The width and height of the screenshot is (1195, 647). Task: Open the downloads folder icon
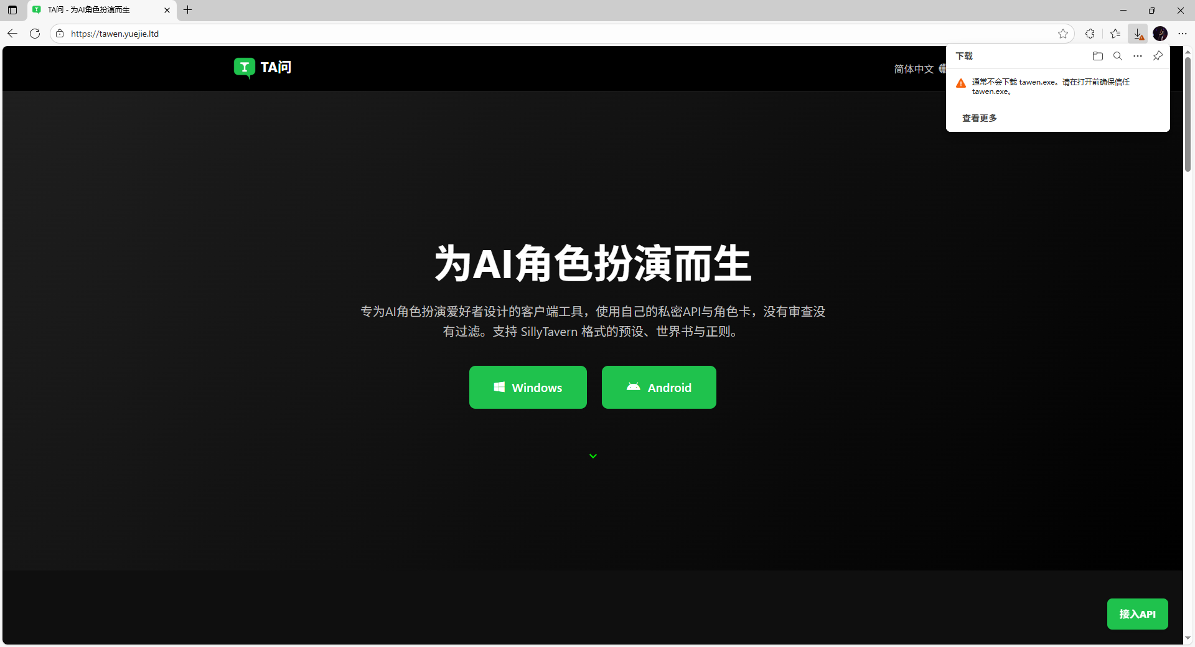point(1097,56)
